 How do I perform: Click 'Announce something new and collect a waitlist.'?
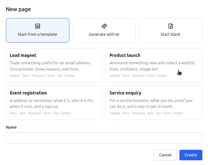[153, 63]
